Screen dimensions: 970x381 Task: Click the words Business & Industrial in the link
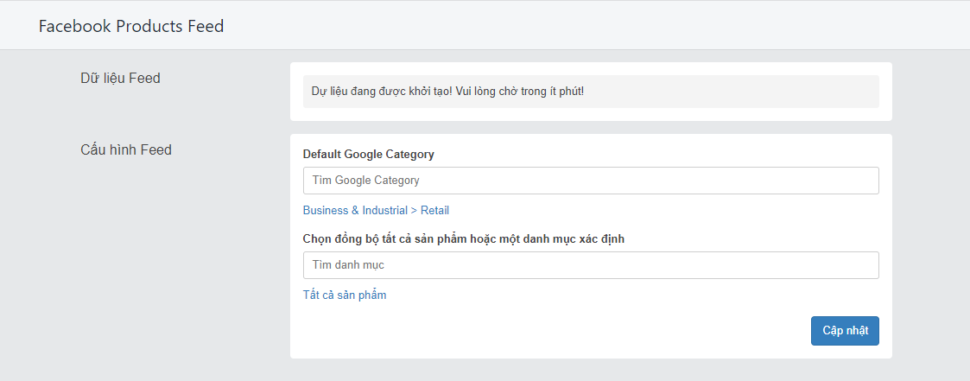click(x=355, y=210)
